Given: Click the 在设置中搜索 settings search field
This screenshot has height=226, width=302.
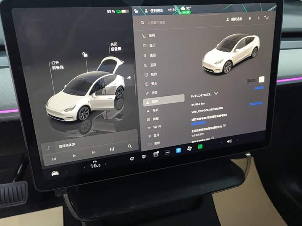Looking at the screenshot, I should pos(156,23).
